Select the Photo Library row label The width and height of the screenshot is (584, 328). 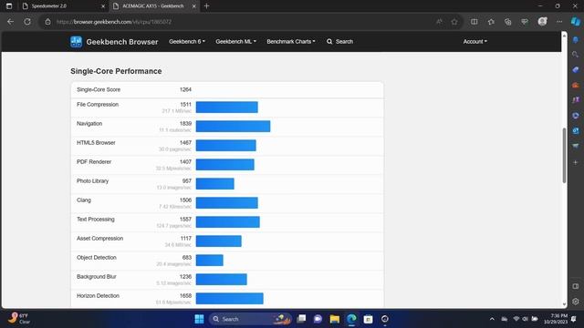coord(92,181)
